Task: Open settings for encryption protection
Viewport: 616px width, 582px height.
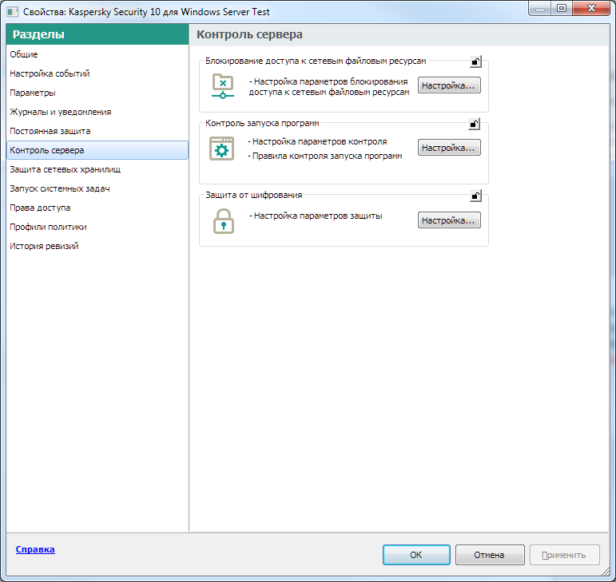Action: point(449,220)
